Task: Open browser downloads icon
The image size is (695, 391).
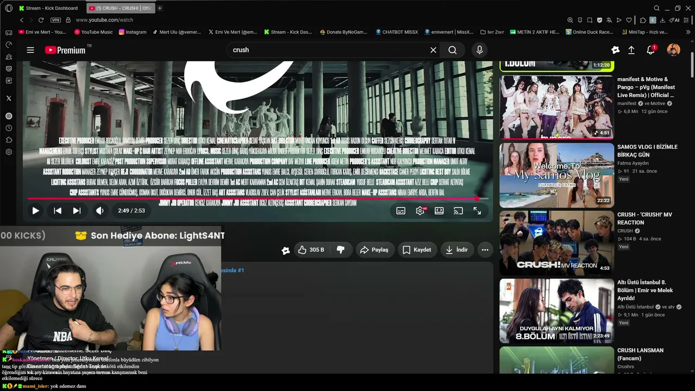Action: pyautogui.click(x=662, y=20)
